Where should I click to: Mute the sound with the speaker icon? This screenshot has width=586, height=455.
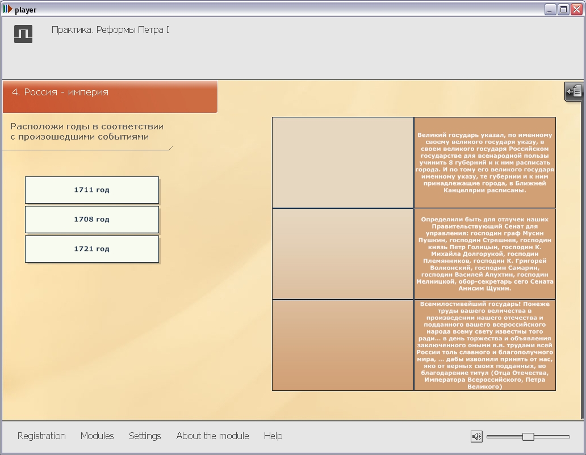click(x=476, y=436)
